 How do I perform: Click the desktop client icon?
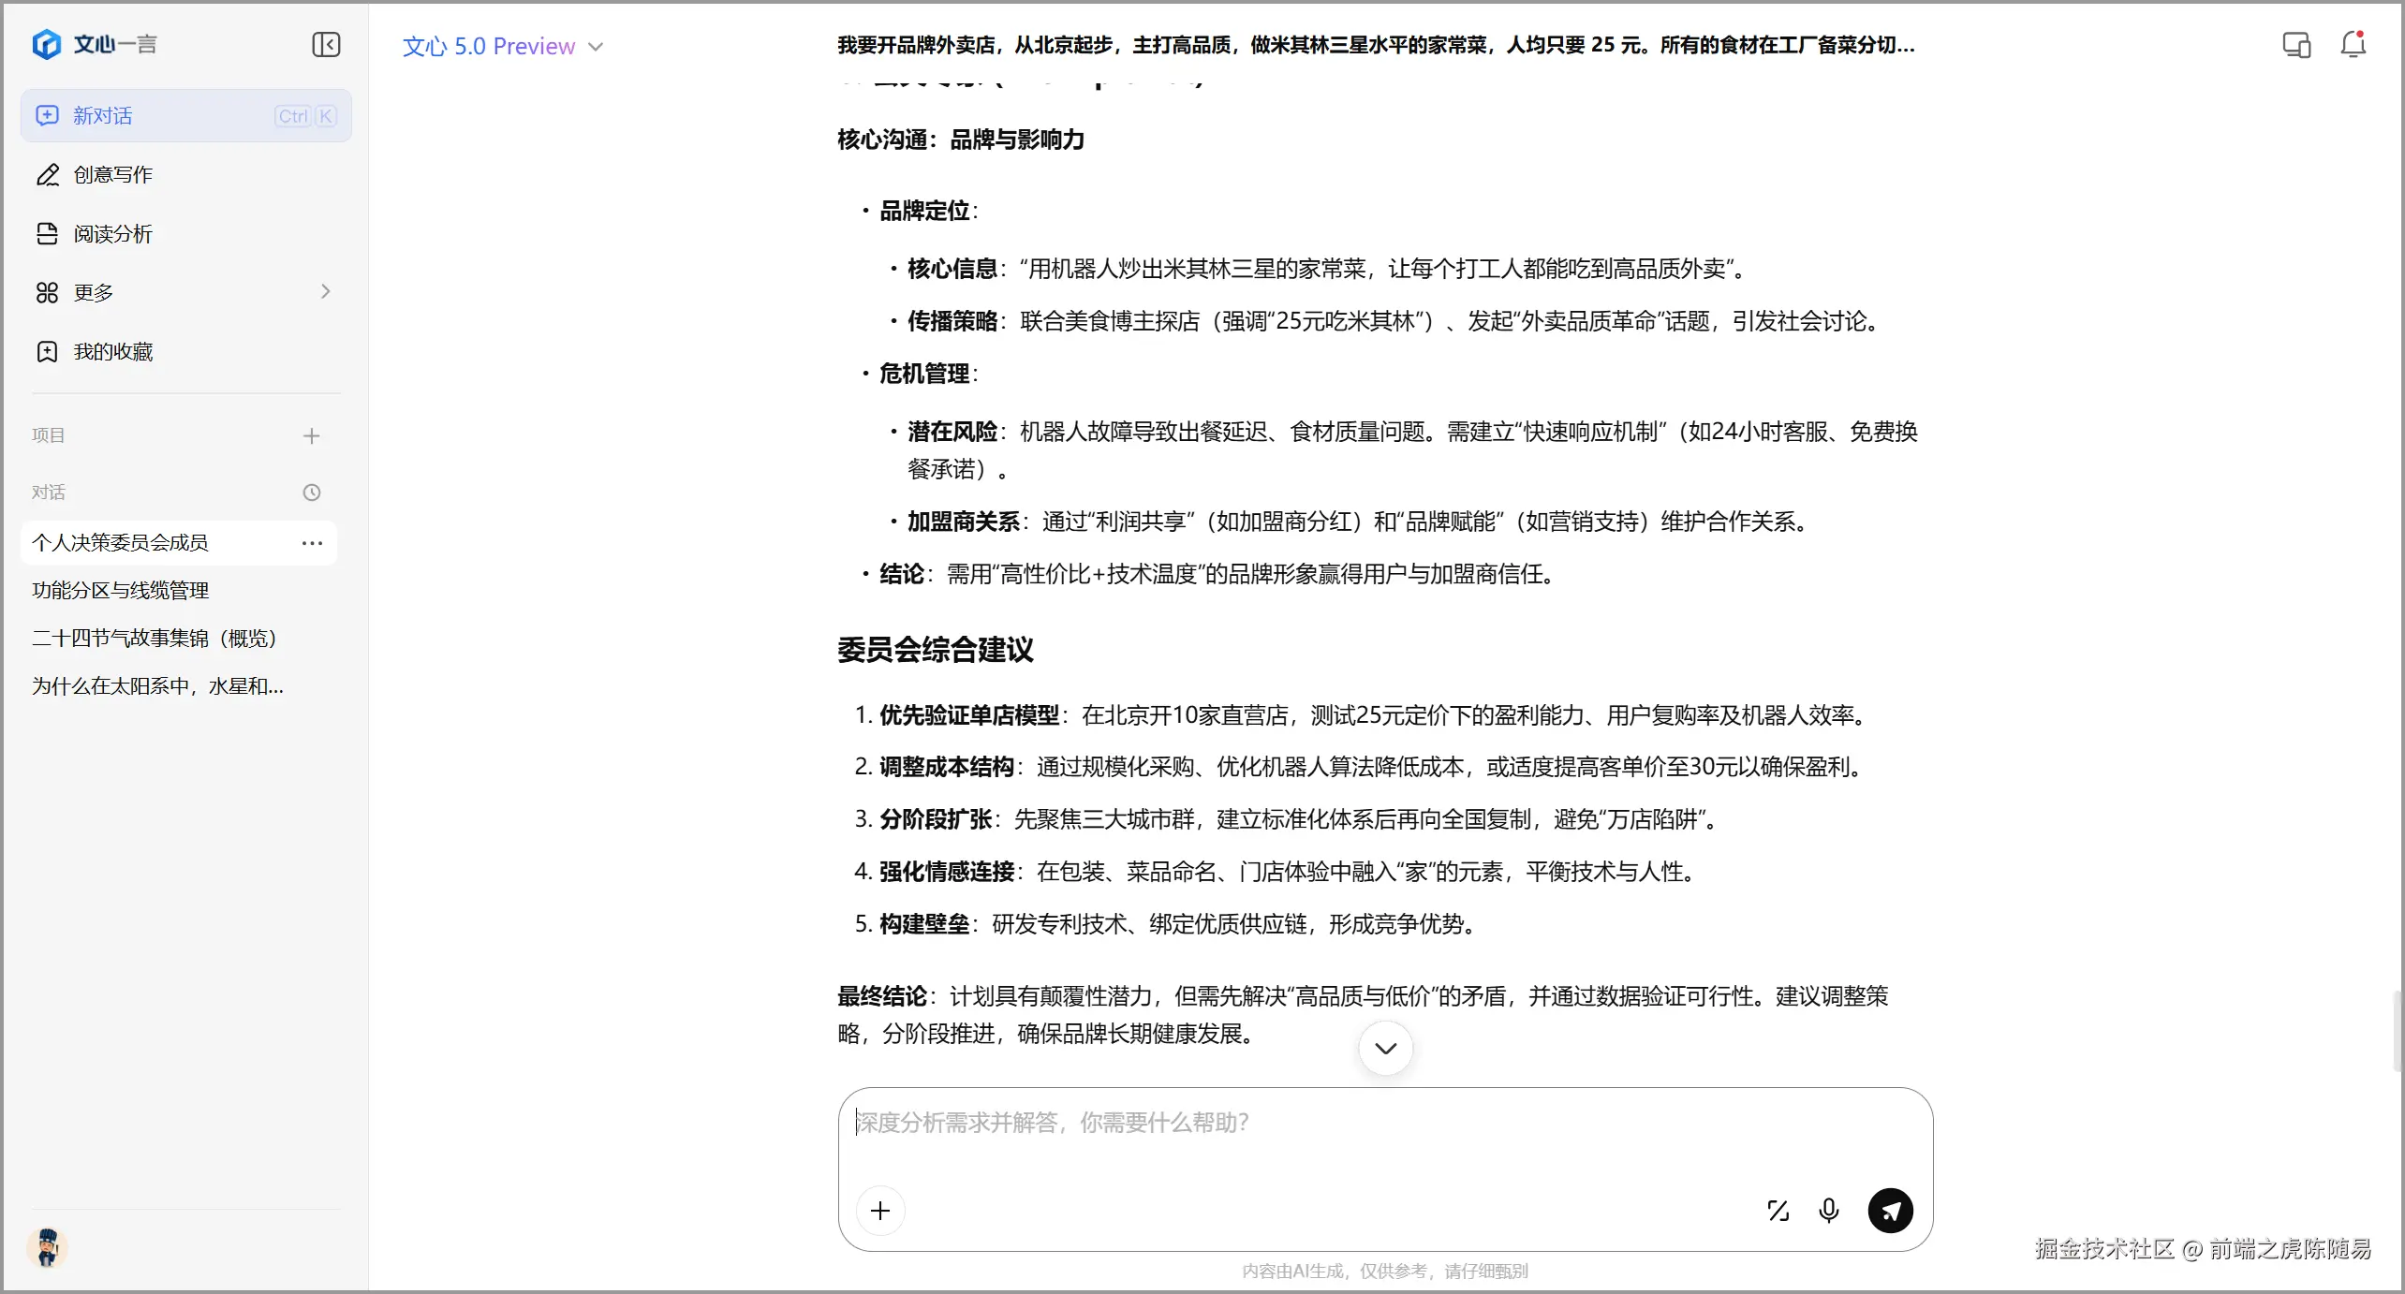[x=2295, y=45]
